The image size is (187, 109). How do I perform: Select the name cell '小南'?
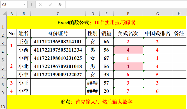coord(24,58)
